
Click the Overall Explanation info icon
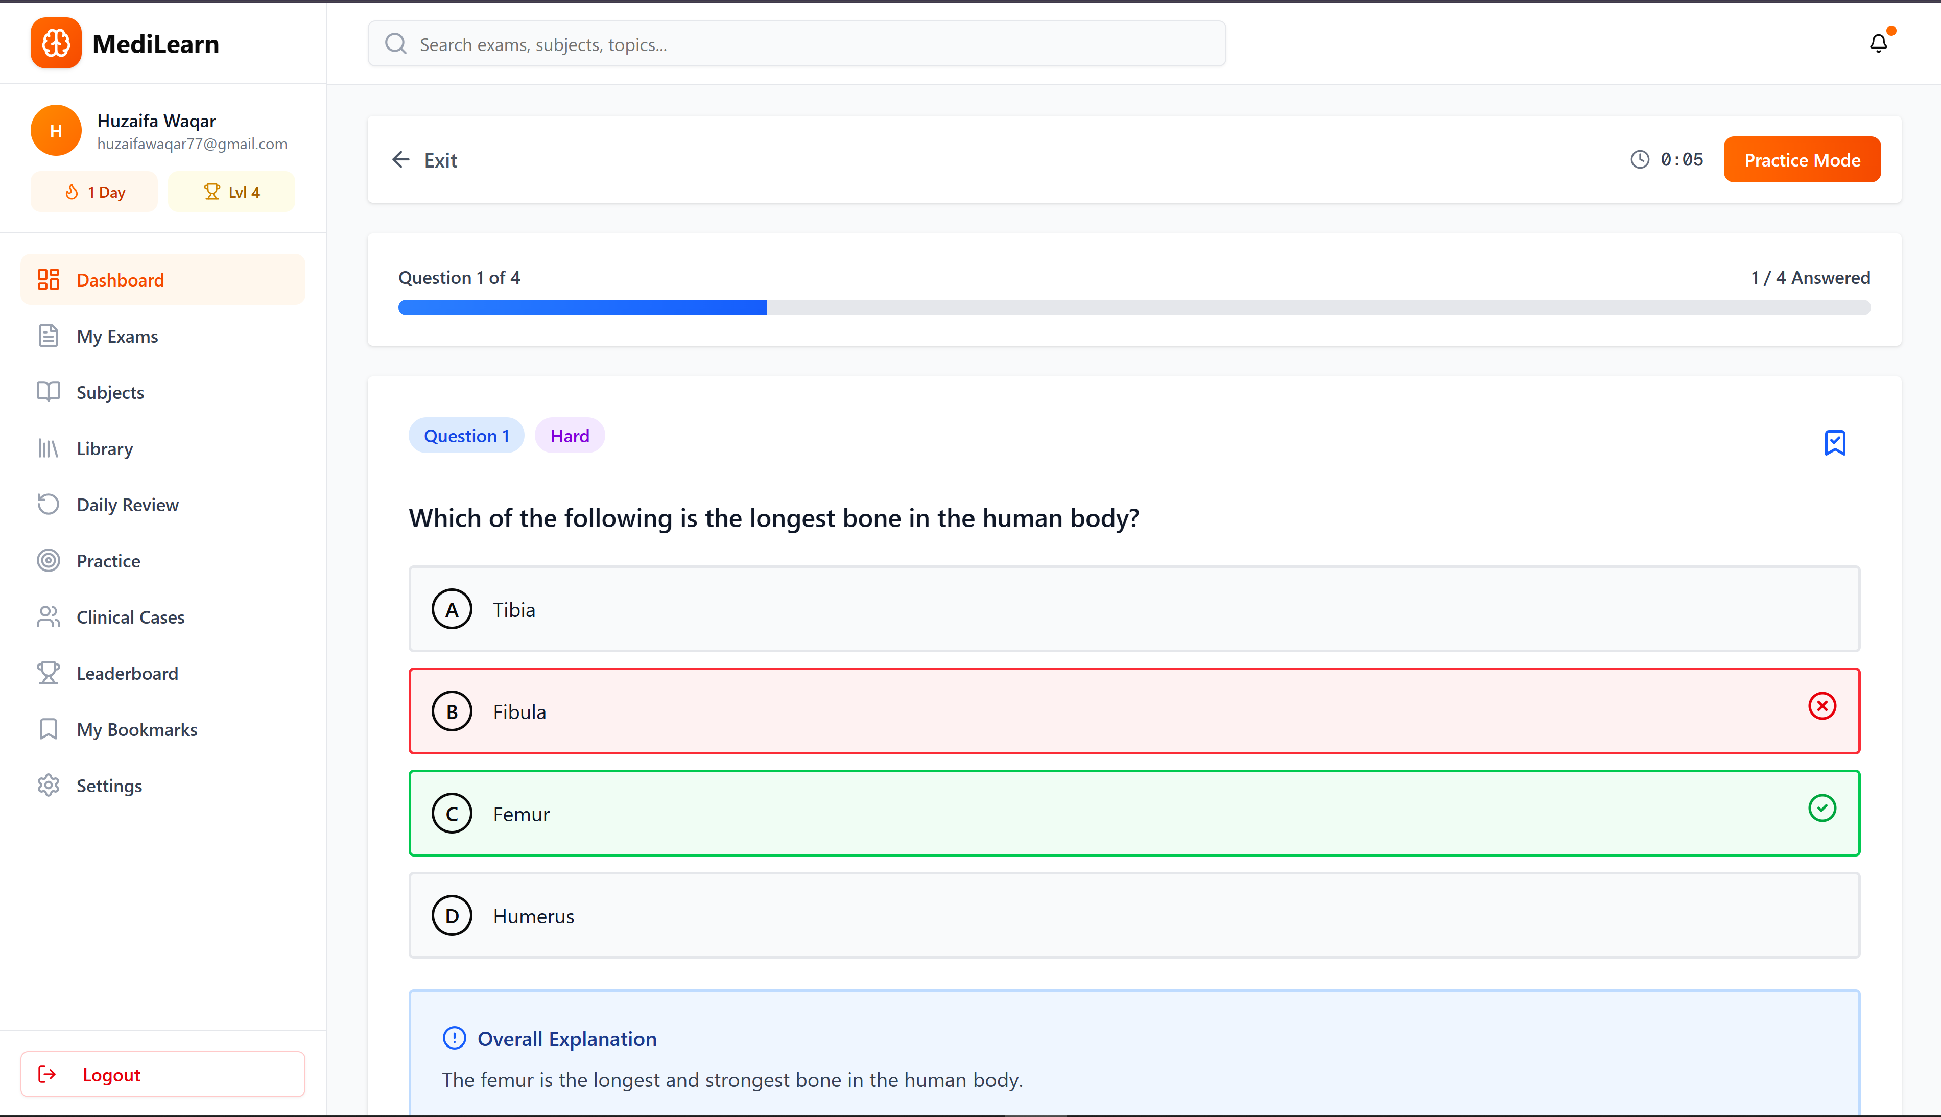pyautogui.click(x=454, y=1038)
